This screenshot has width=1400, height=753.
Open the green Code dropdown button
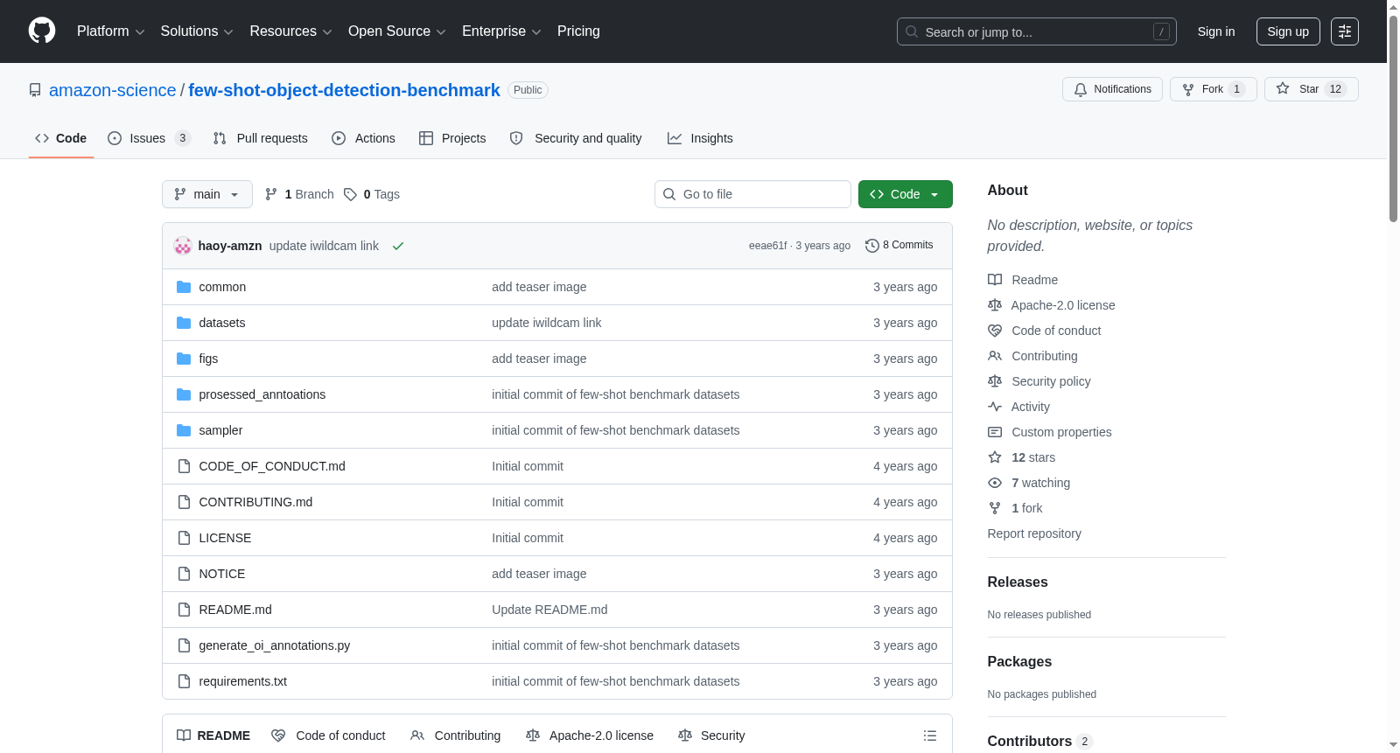(x=905, y=194)
